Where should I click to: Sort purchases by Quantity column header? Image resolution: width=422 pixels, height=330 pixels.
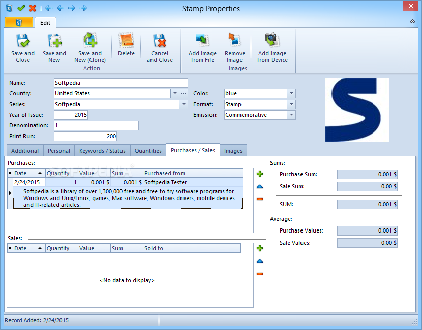[62, 173]
